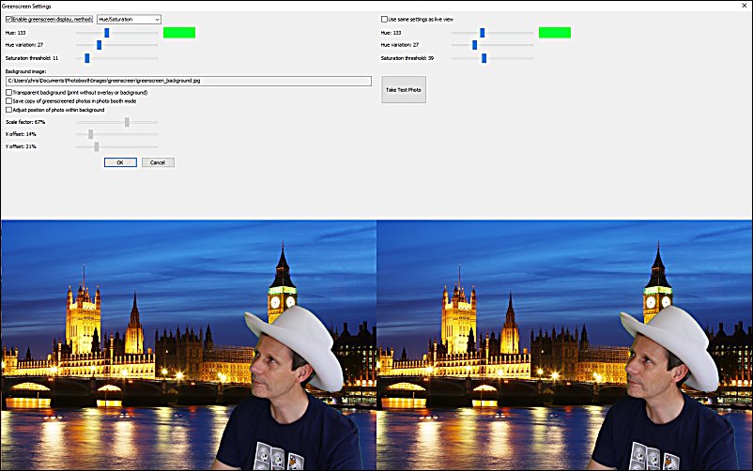Click the 'Saturation threshold: 39' label
The width and height of the screenshot is (753, 471).
pos(407,58)
